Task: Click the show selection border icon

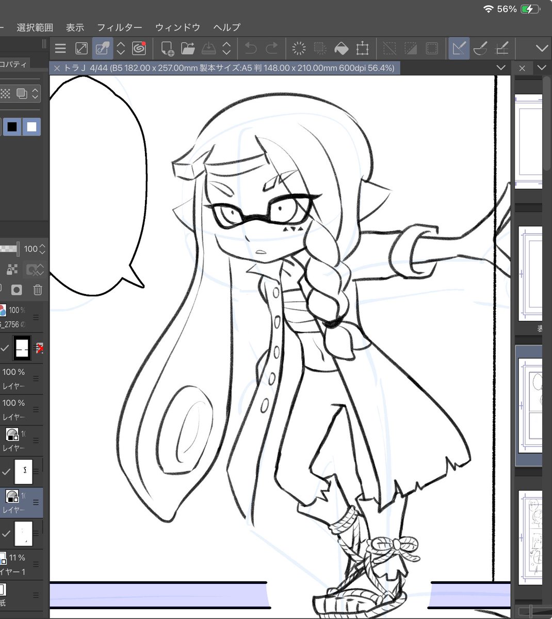Action: point(432,48)
